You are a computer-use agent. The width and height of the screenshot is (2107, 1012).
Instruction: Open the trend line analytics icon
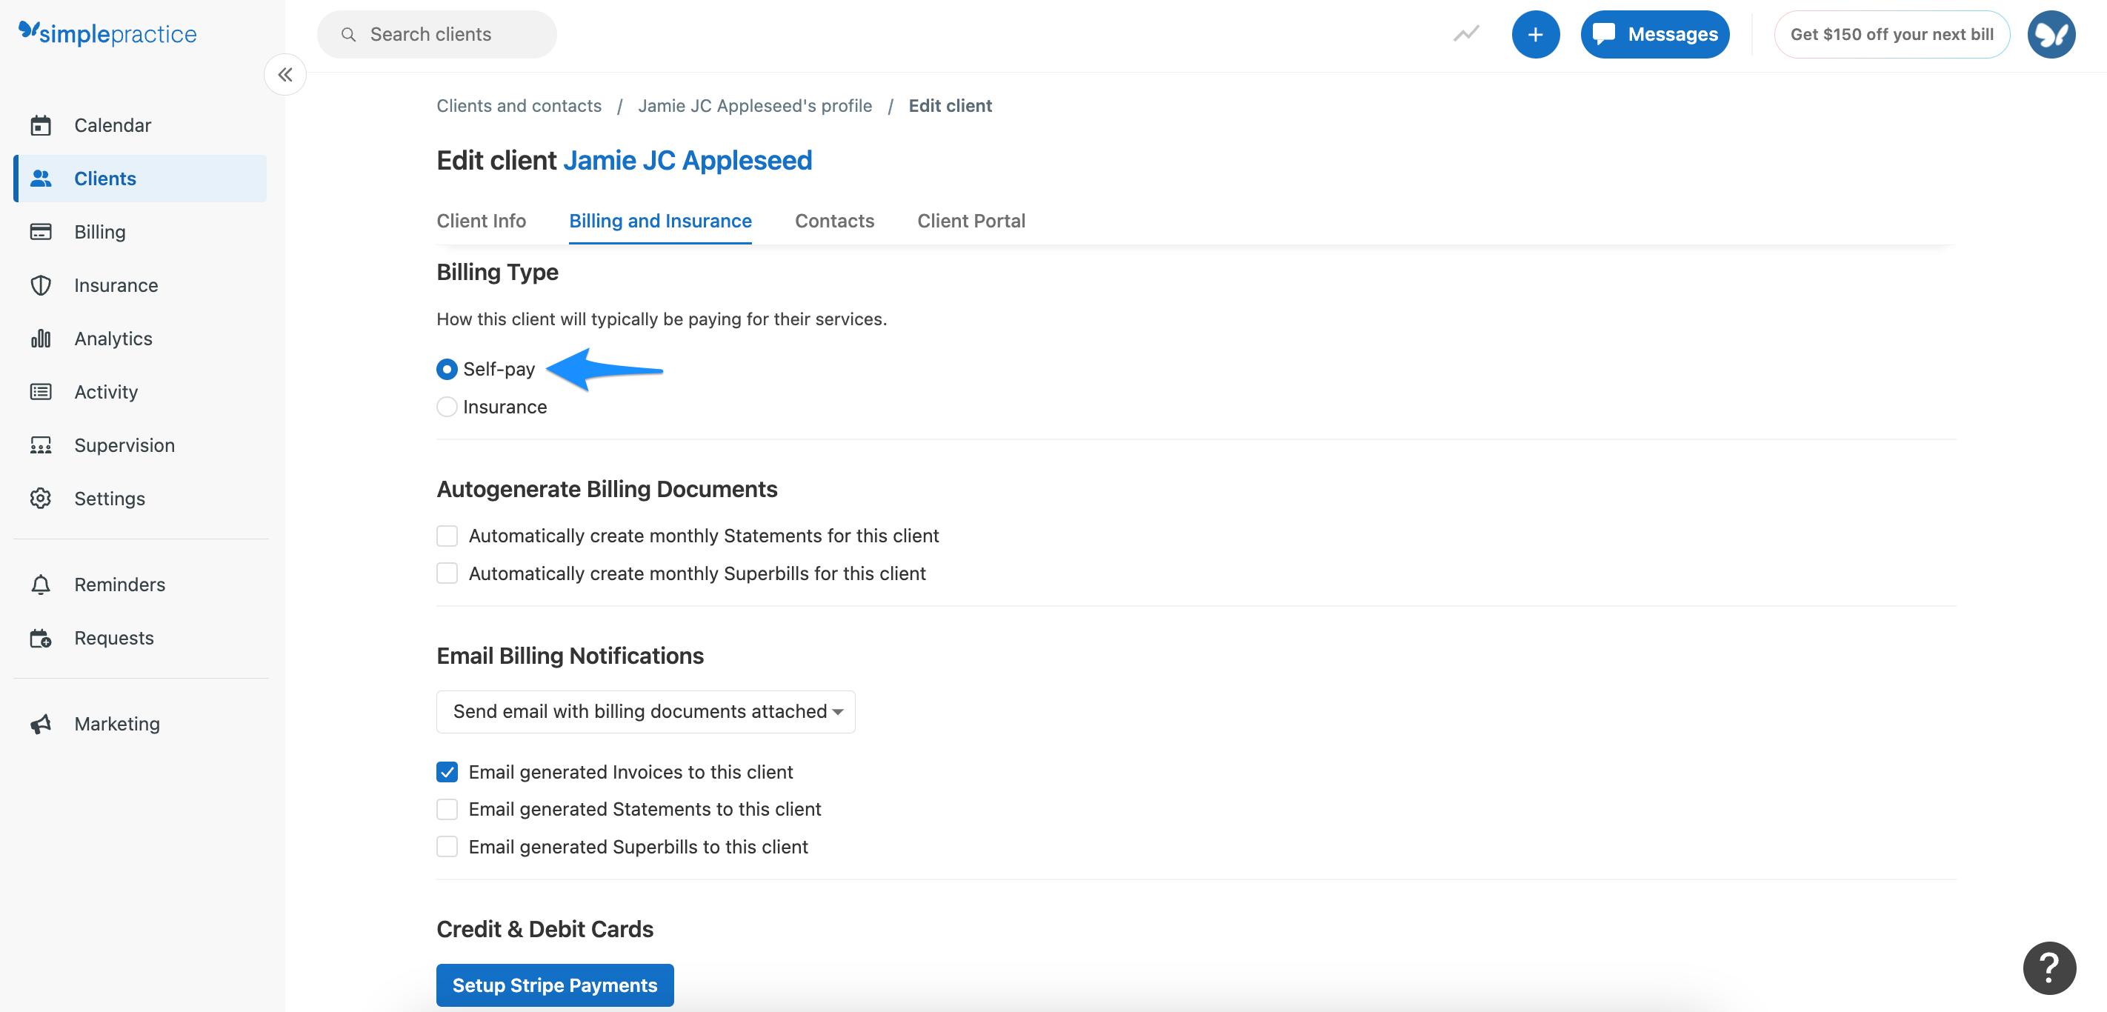(1465, 34)
